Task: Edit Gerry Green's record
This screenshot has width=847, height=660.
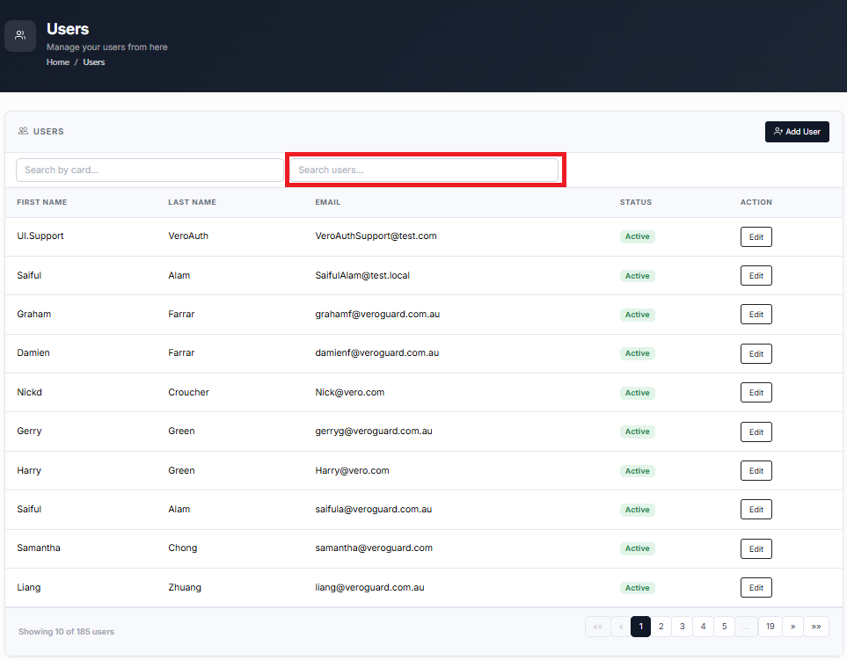Action: click(756, 432)
